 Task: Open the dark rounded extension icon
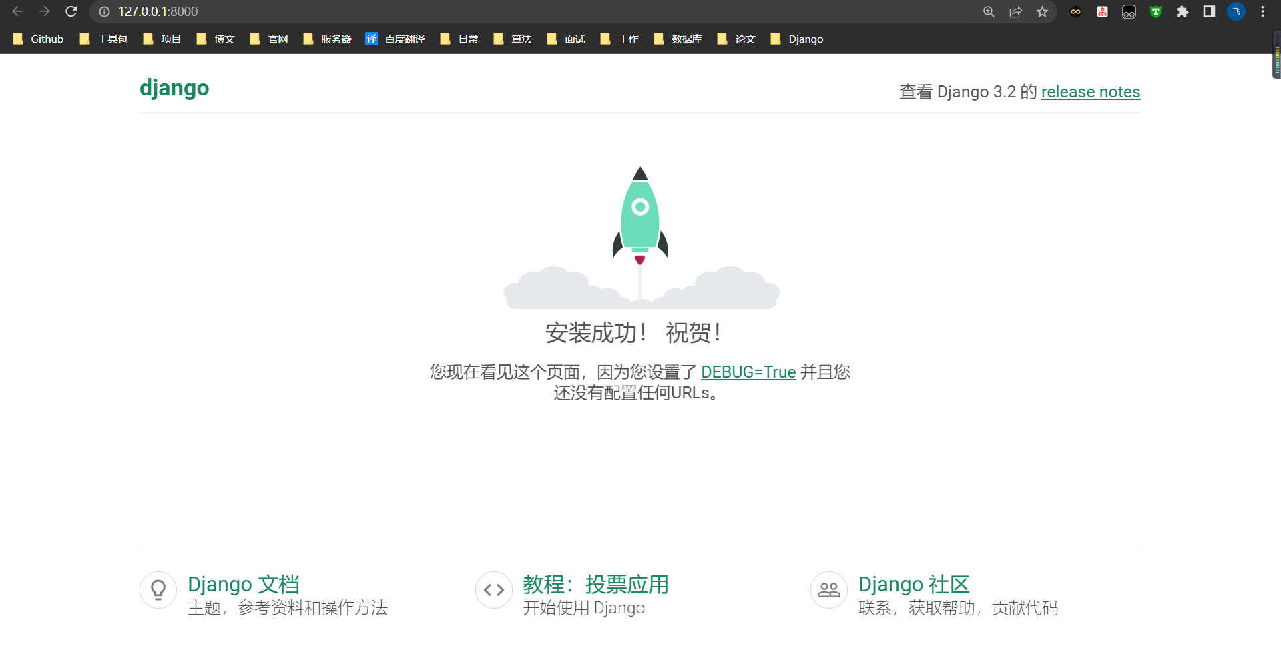click(1129, 12)
